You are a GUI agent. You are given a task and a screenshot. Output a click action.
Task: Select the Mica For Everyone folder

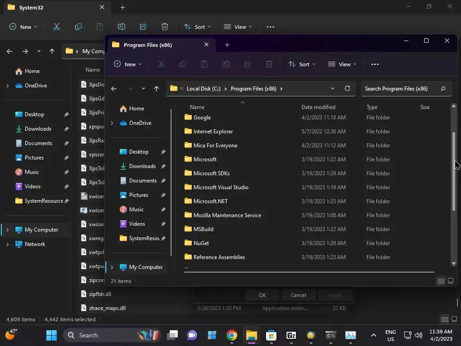[215, 146]
